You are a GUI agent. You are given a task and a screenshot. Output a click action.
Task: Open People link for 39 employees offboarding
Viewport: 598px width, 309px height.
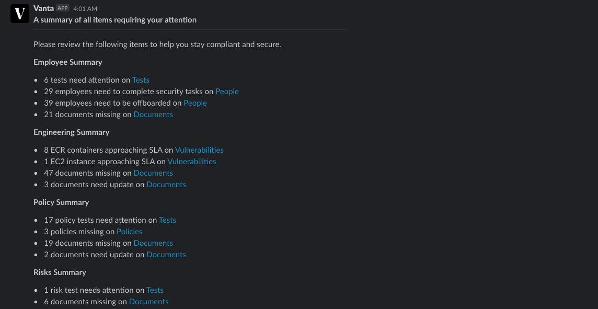(195, 103)
